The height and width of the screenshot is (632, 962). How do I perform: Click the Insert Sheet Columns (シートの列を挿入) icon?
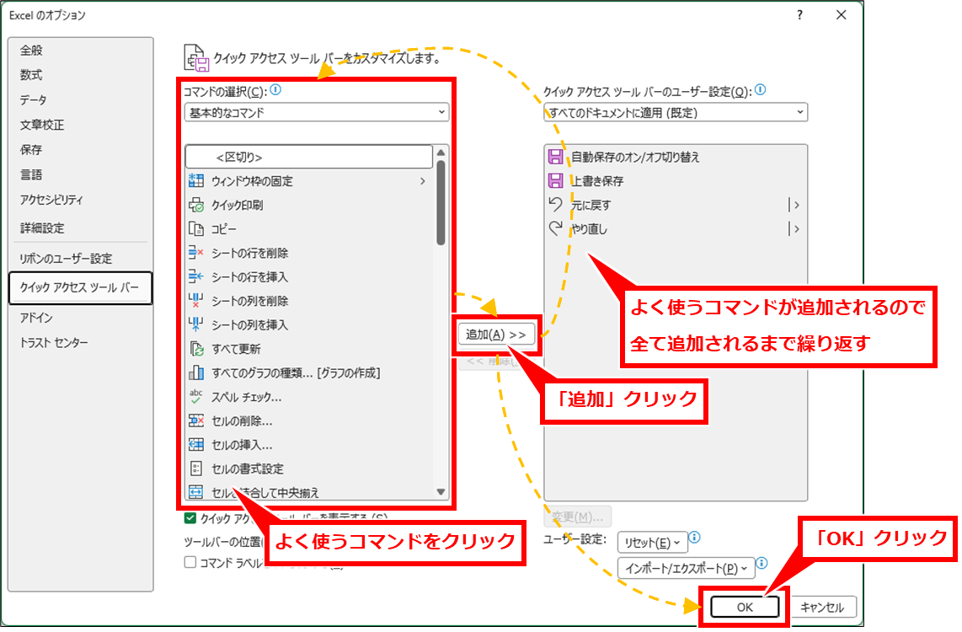pyautogui.click(x=196, y=324)
